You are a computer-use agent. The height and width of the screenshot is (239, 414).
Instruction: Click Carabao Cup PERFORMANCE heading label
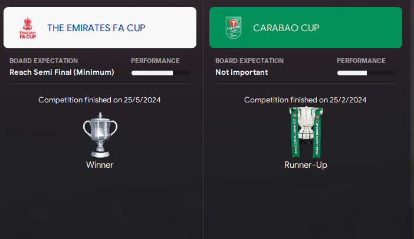click(361, 61)
